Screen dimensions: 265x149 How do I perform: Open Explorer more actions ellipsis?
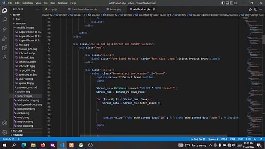(38, 9)
